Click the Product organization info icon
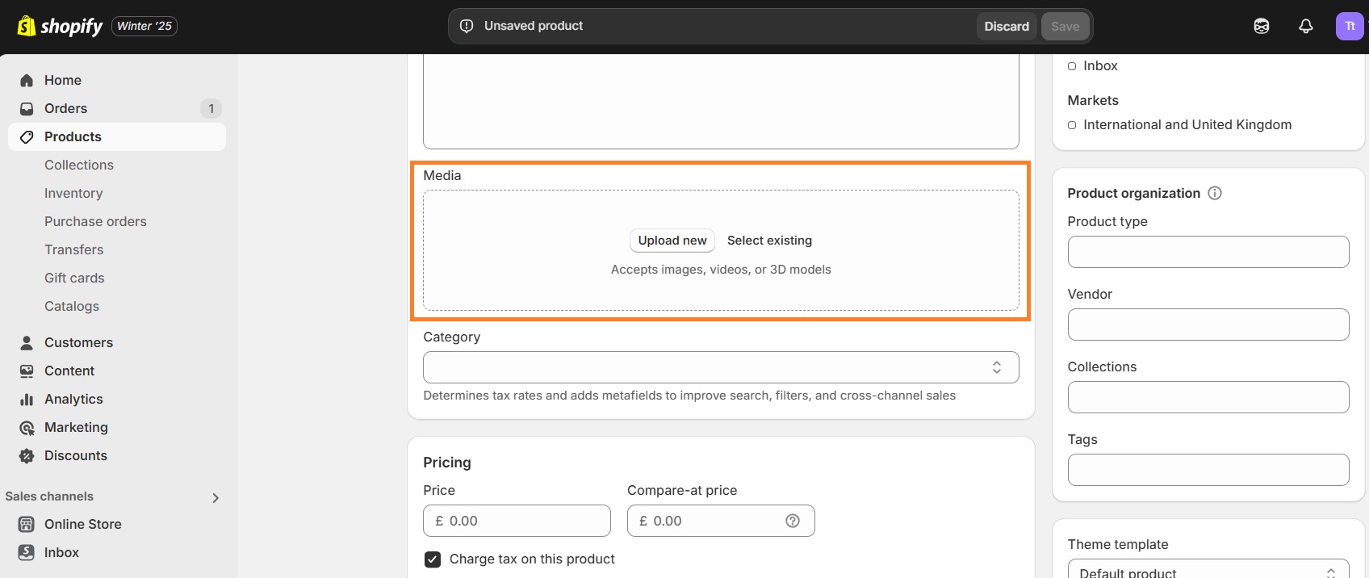This screenshot has width=1369, height=578. click(1215, 193)
